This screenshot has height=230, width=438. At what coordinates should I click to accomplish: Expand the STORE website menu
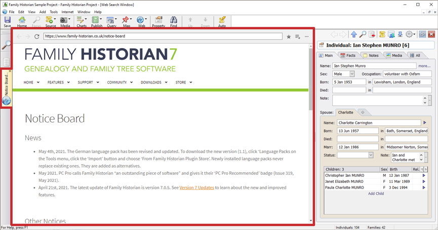[x=183, y=83]
